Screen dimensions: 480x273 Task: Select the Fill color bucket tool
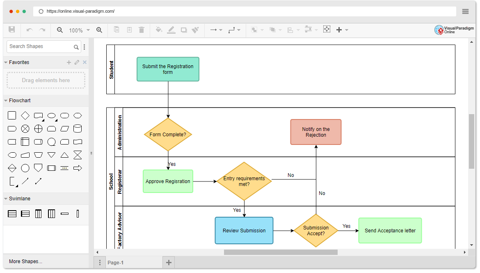pyautogui.click(x=159, y=30)
